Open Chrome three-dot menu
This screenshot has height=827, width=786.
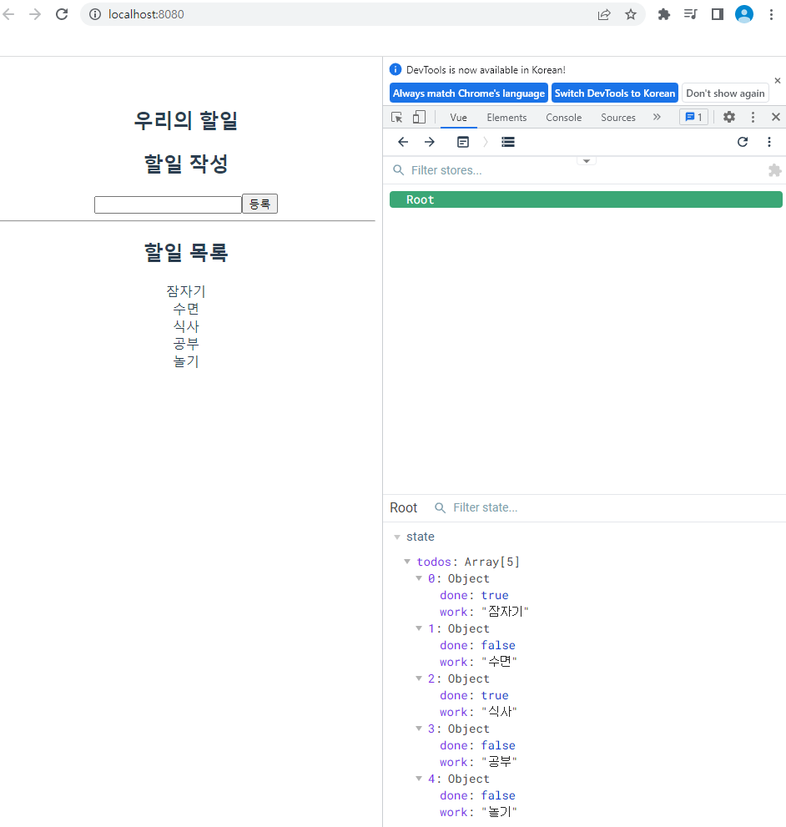click(x=771, y=14)
